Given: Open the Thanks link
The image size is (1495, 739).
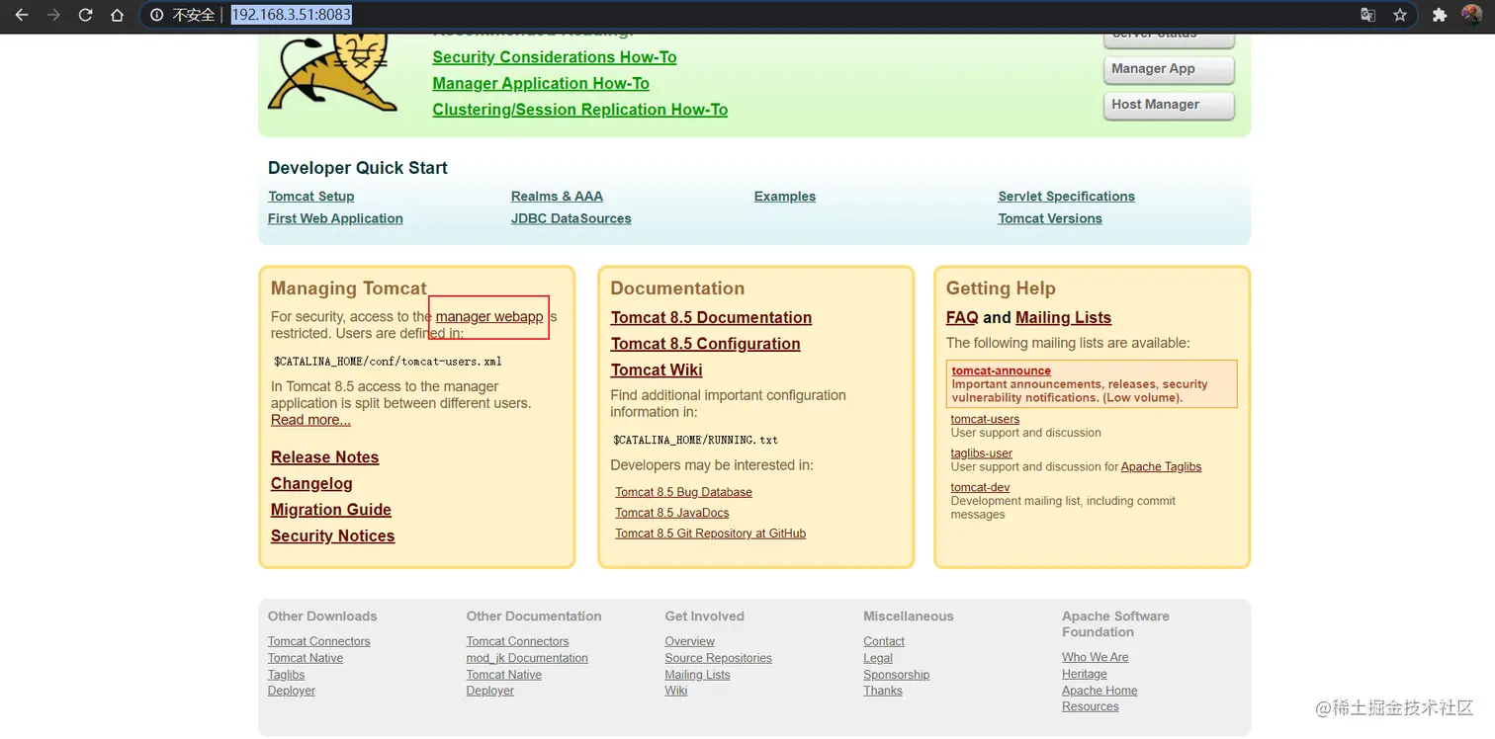Looking at the screenshot, I should [x=883, y=691].
